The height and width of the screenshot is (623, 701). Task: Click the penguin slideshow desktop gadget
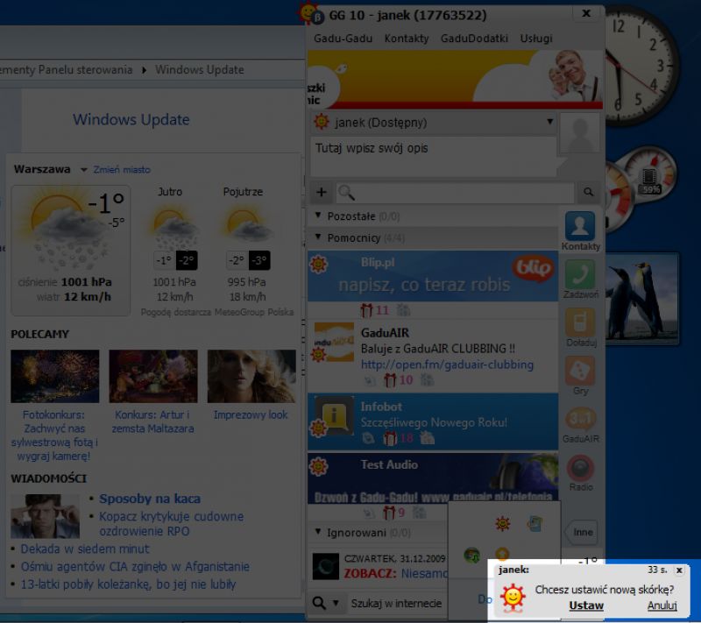(642, 299)
